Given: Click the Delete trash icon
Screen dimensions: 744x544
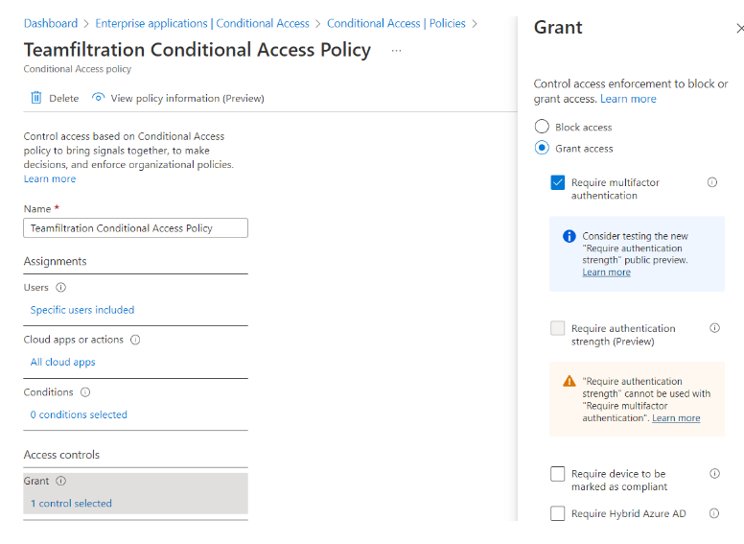Looking at the screenshot, I should point(36,98).
